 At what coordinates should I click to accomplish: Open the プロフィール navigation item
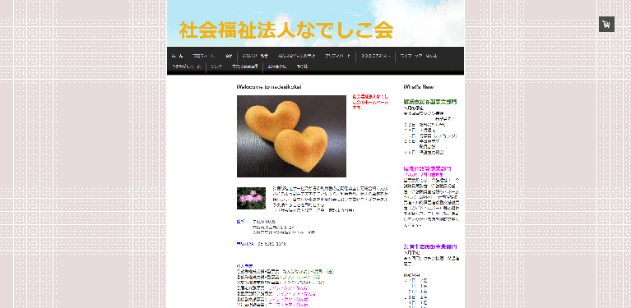[x=204, y=56]
